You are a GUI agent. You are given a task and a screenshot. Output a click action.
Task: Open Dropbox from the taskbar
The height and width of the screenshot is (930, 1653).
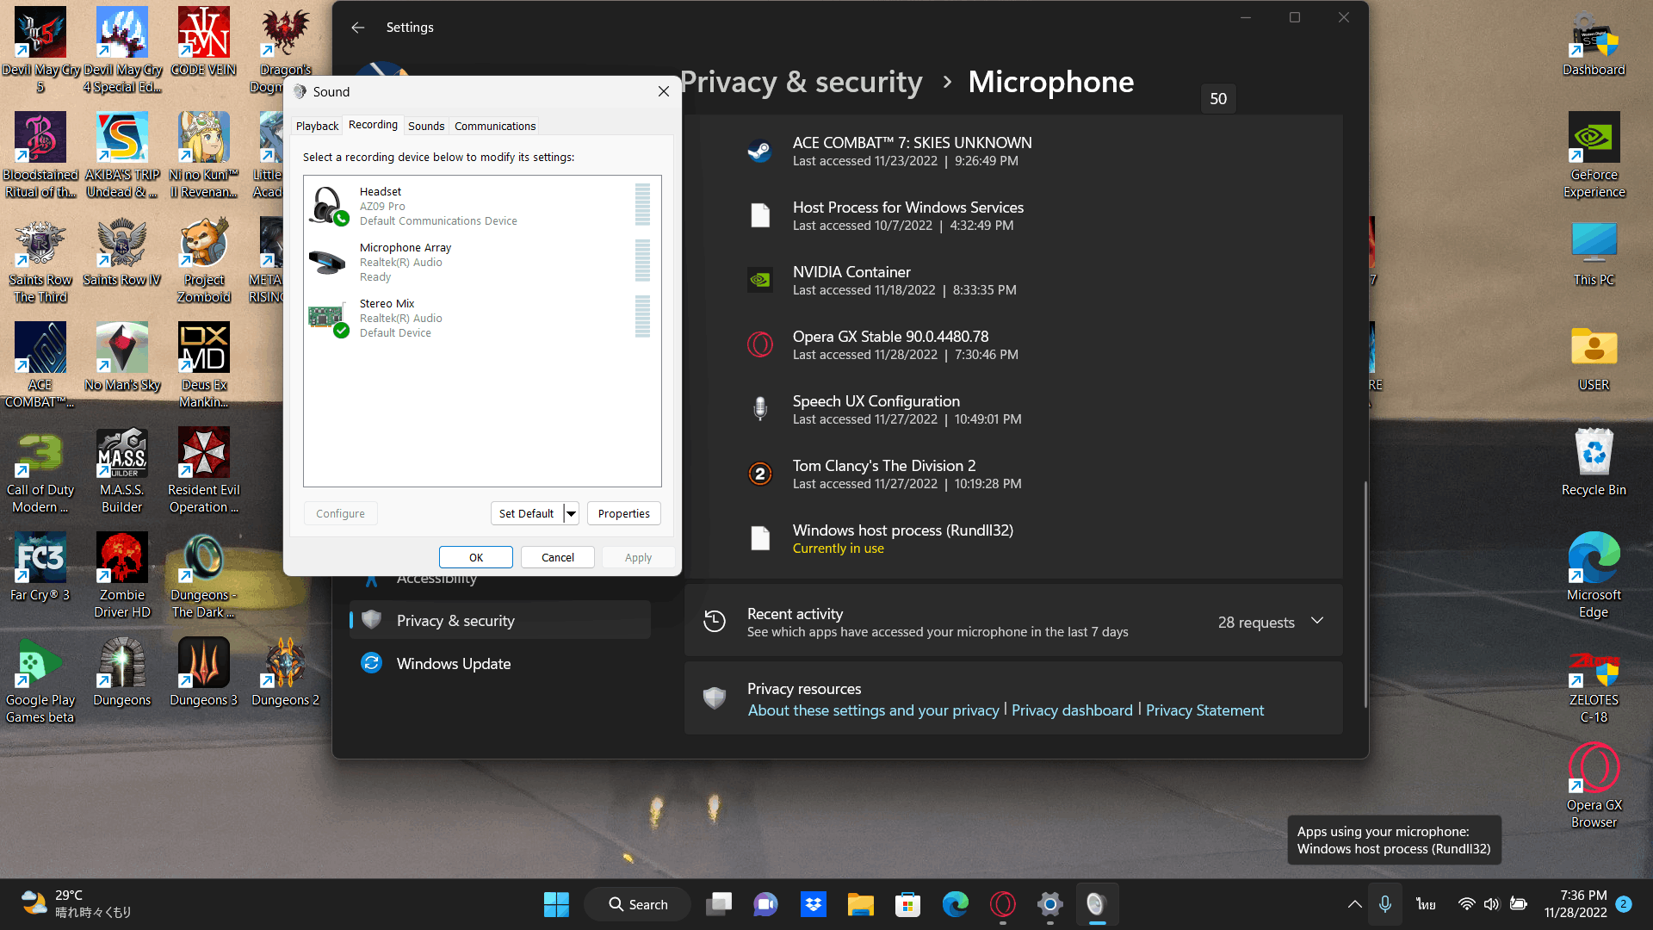[x=813, y=904]
